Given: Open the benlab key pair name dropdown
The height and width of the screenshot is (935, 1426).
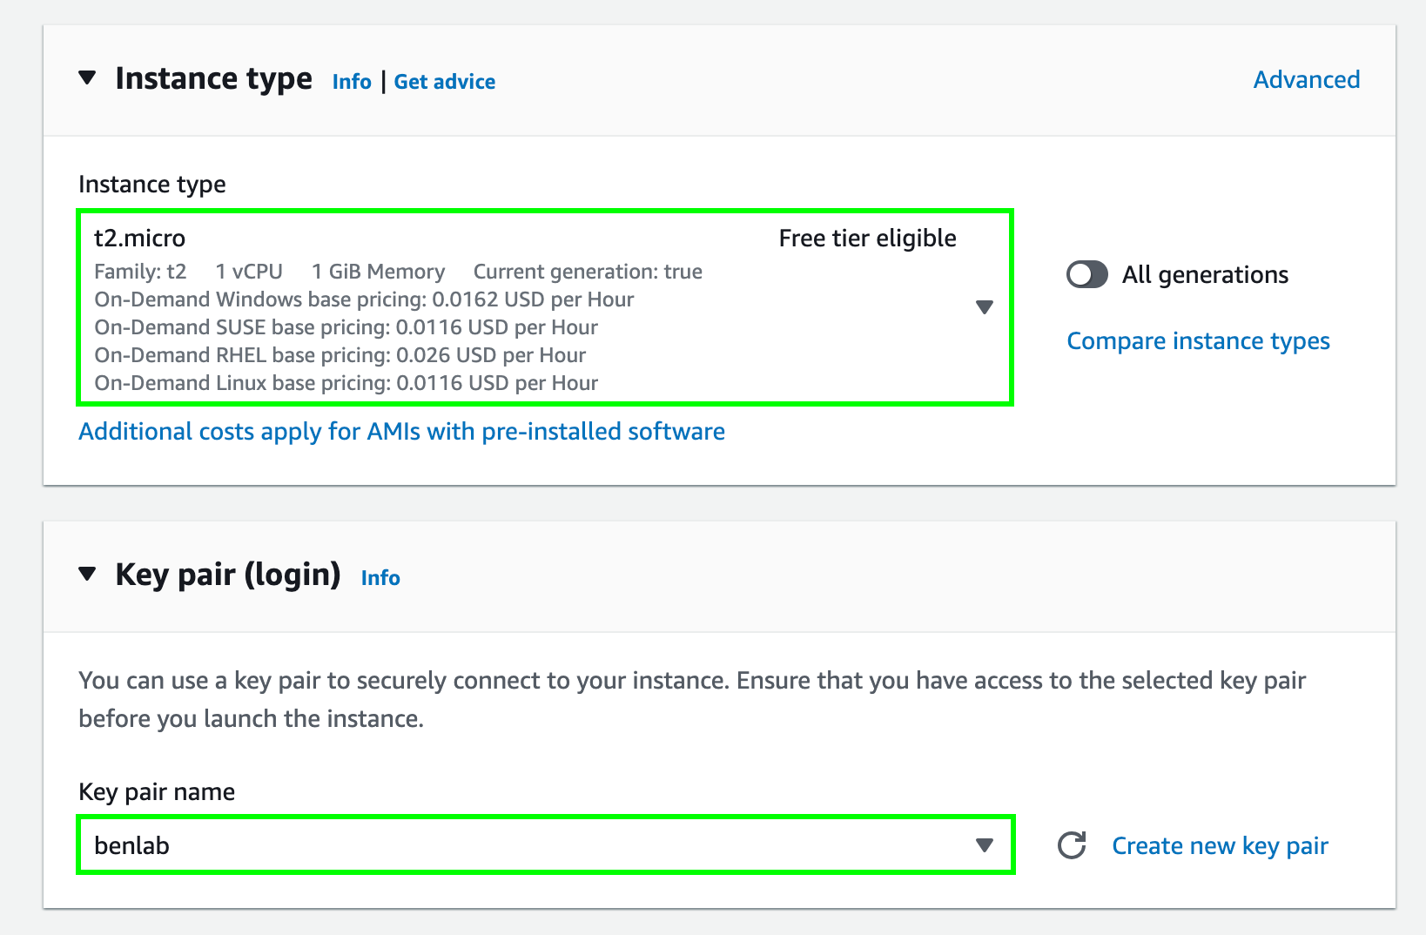Looking at the screenshot, I should [546, 845].
